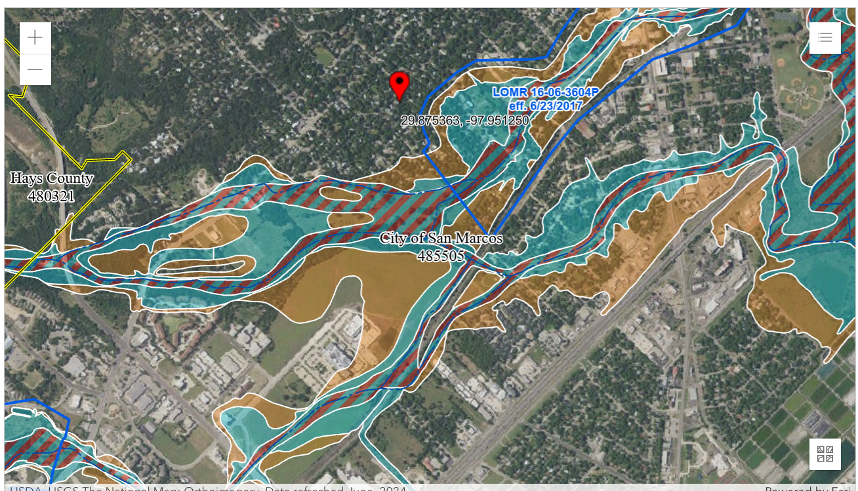Zoom out with the minus button
Image resolution: width=858 pixels, height=491 pixels.
(x=35, y=69)
